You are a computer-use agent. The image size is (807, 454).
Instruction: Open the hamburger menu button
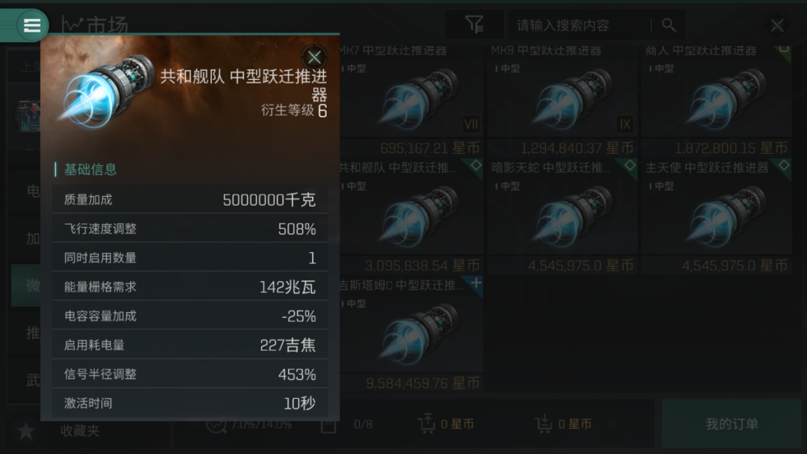pyautogui.click(x=32, y=25)
